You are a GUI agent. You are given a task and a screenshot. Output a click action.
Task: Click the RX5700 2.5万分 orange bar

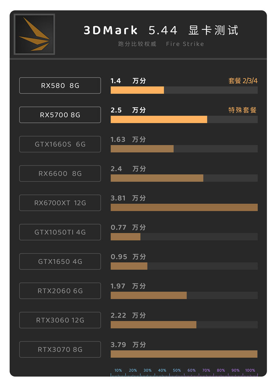point(159,119)
